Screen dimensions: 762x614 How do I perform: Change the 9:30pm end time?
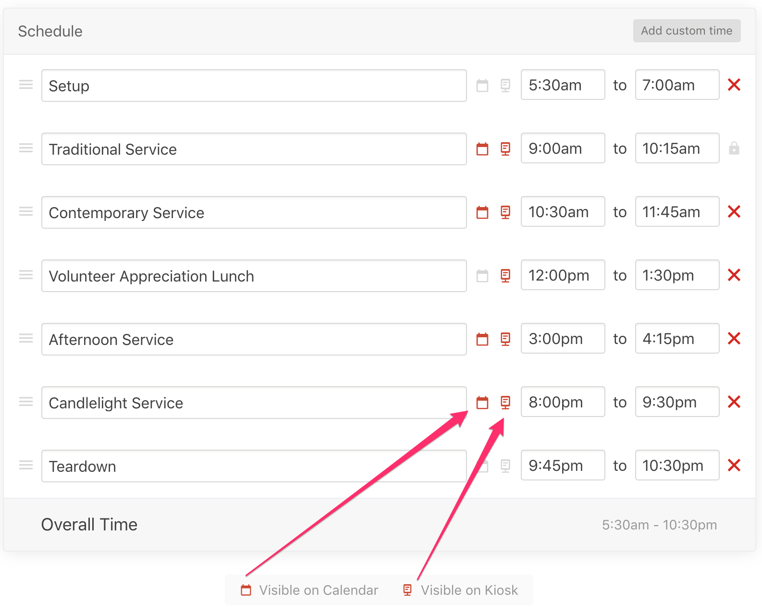pos(677,402)
